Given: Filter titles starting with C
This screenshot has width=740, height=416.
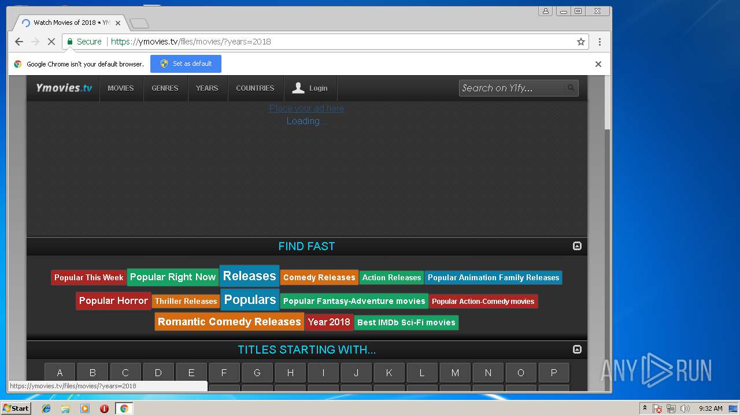Looking at the screenshot, I should click(x=125, y=373).
